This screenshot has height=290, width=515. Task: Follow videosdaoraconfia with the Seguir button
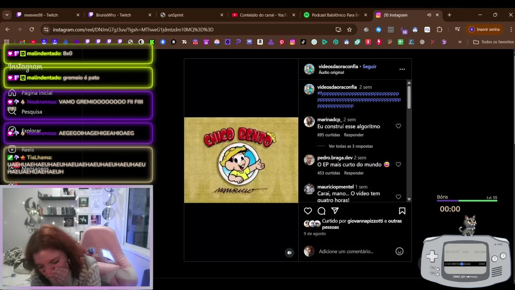369,66
